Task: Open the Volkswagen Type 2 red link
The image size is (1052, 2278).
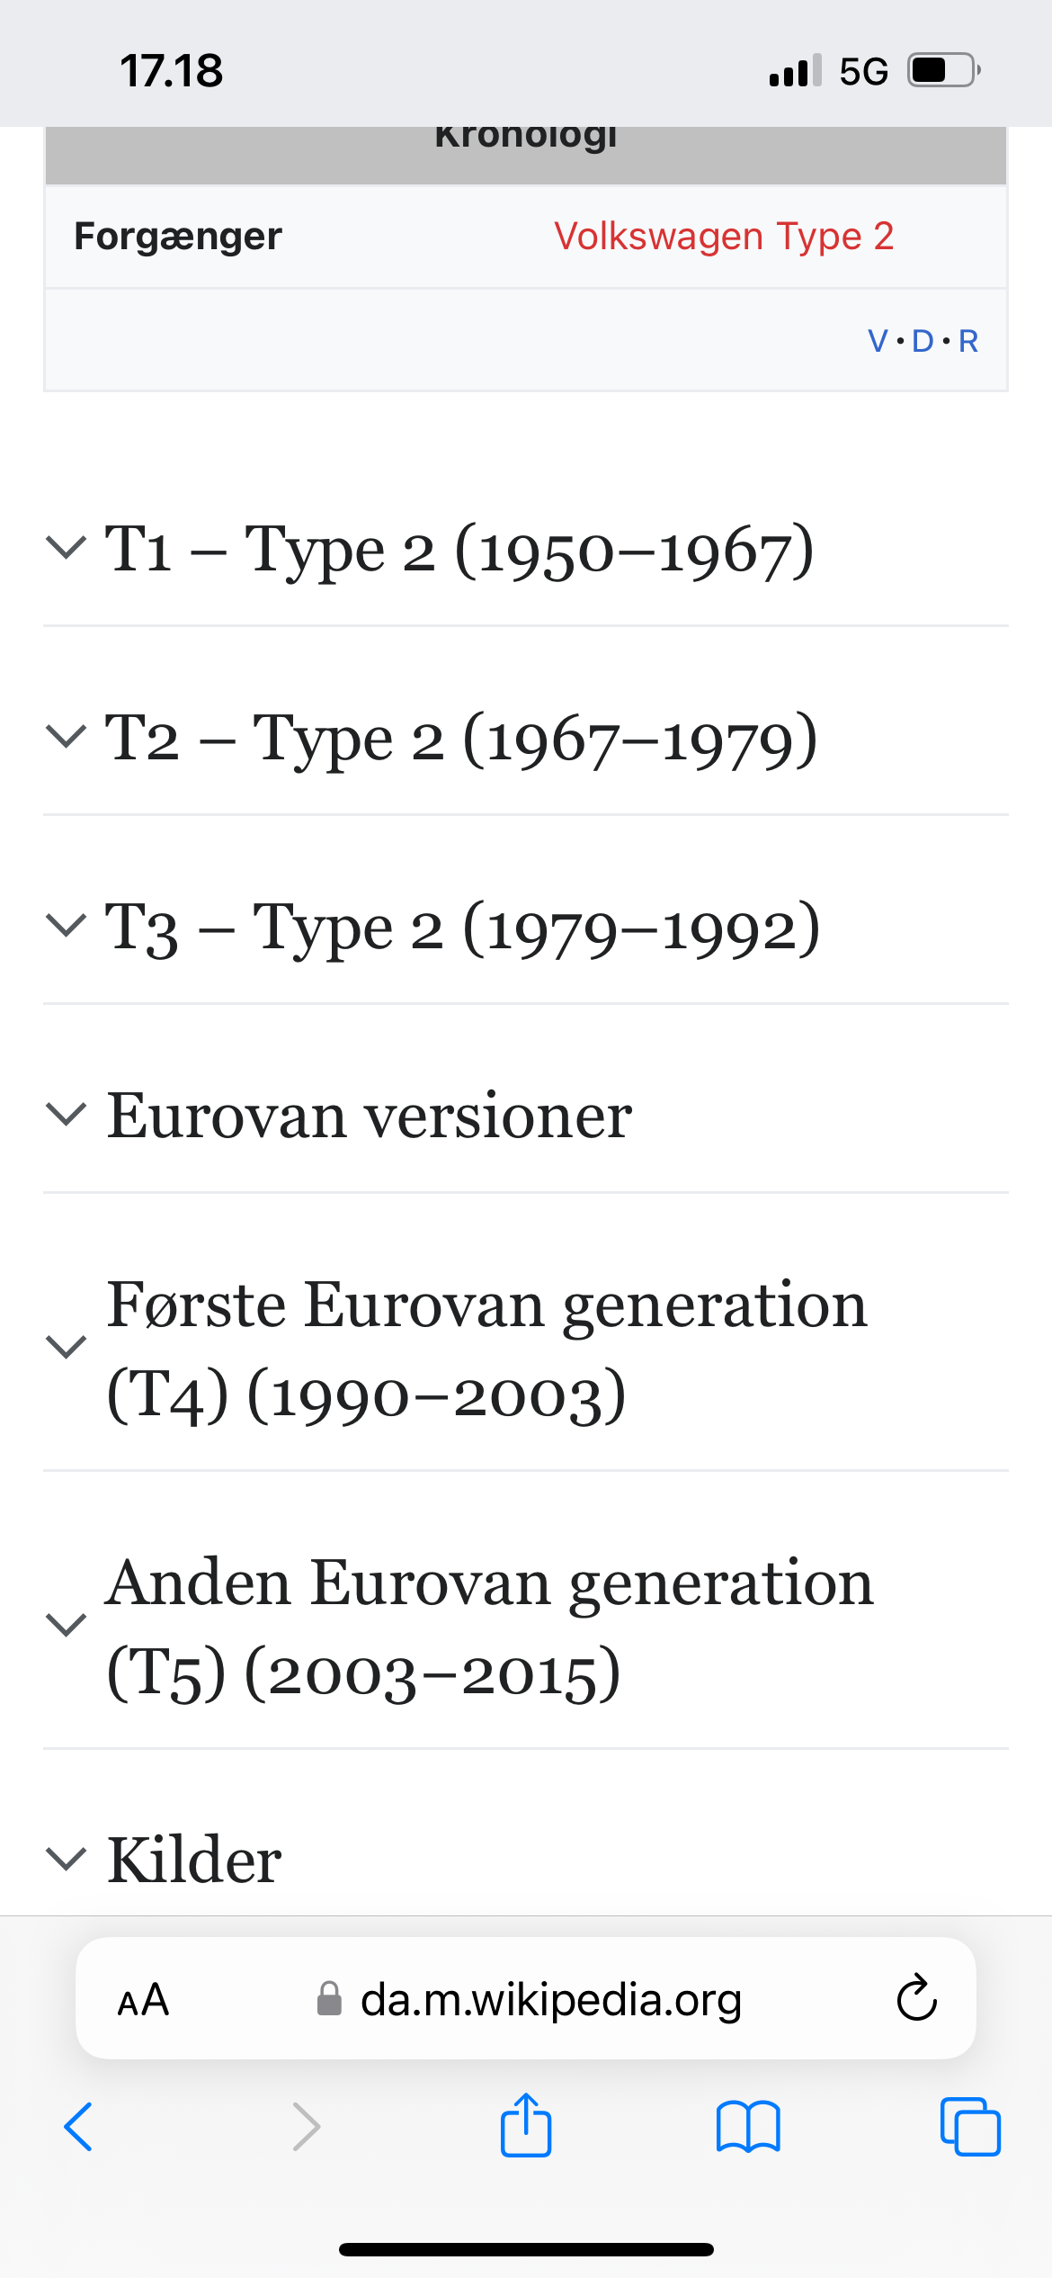Action: coord(724,237)
